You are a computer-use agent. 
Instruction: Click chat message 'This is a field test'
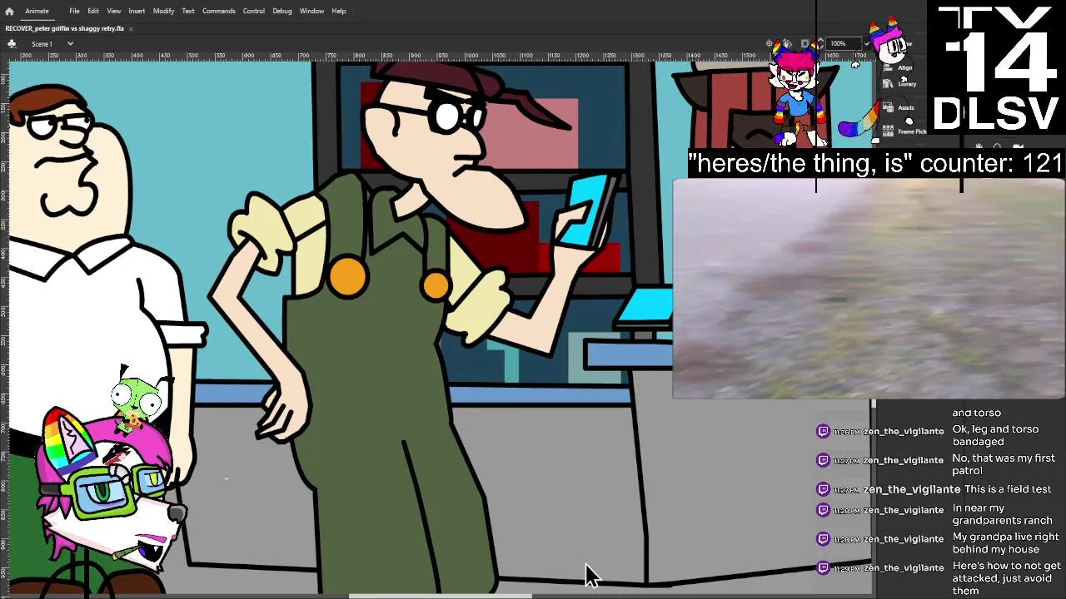[x=1008, y=489]
